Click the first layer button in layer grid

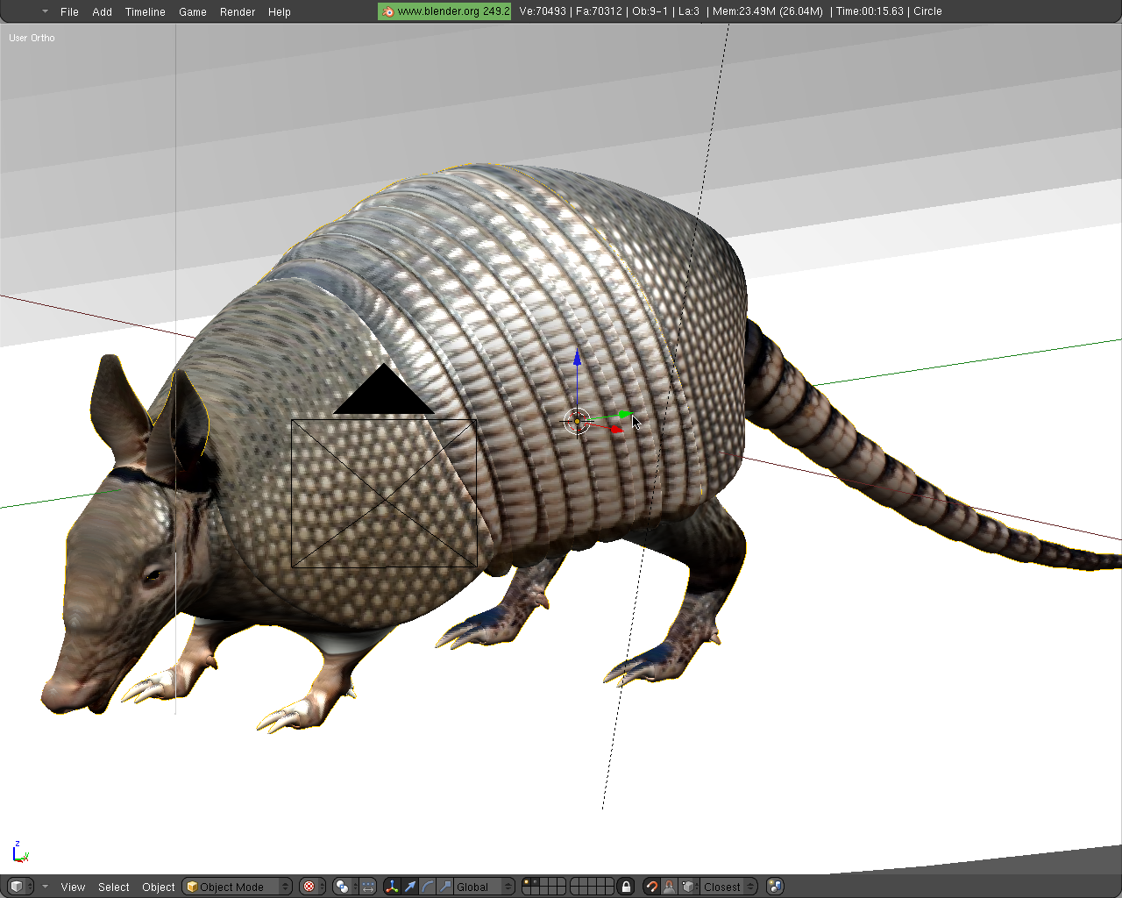click(526, 882)
